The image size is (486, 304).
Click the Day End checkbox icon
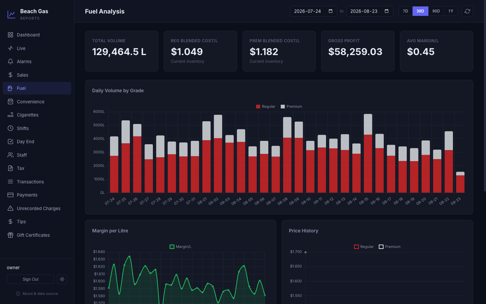pos(10,142)
